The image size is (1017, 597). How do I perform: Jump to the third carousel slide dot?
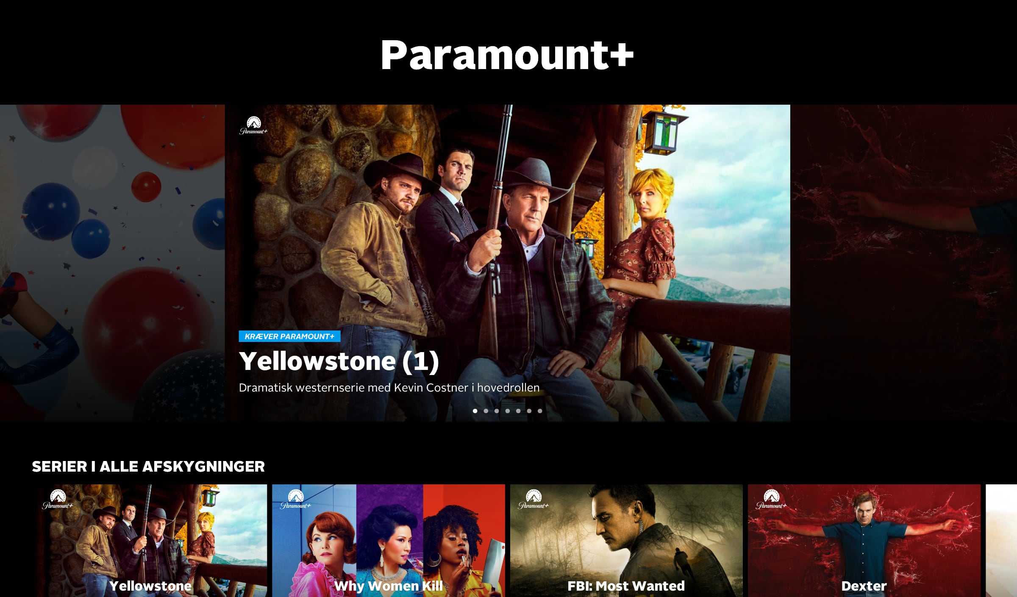[x=497, y=411]
